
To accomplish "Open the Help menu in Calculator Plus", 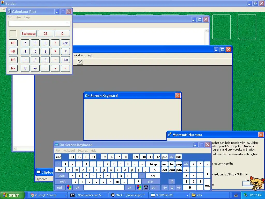I will [27, 17].
